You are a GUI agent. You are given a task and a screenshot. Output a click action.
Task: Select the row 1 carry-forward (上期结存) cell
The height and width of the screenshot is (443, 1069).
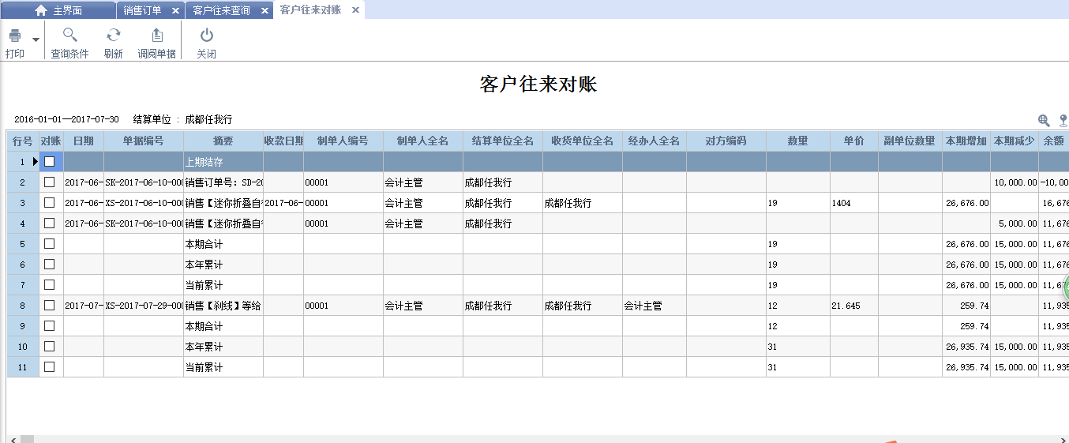coord(223,162)
